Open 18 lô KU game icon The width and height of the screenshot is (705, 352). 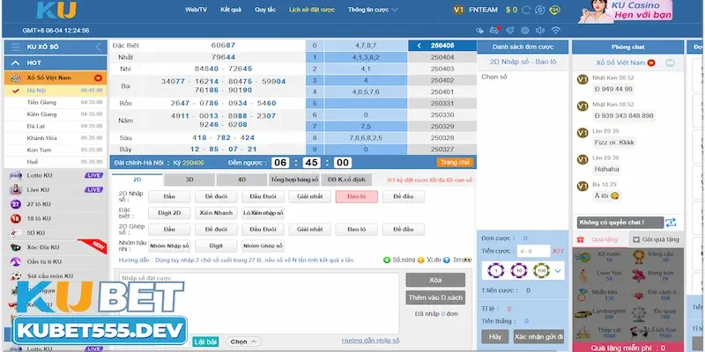pyautogui.click(x=16, y=218)
